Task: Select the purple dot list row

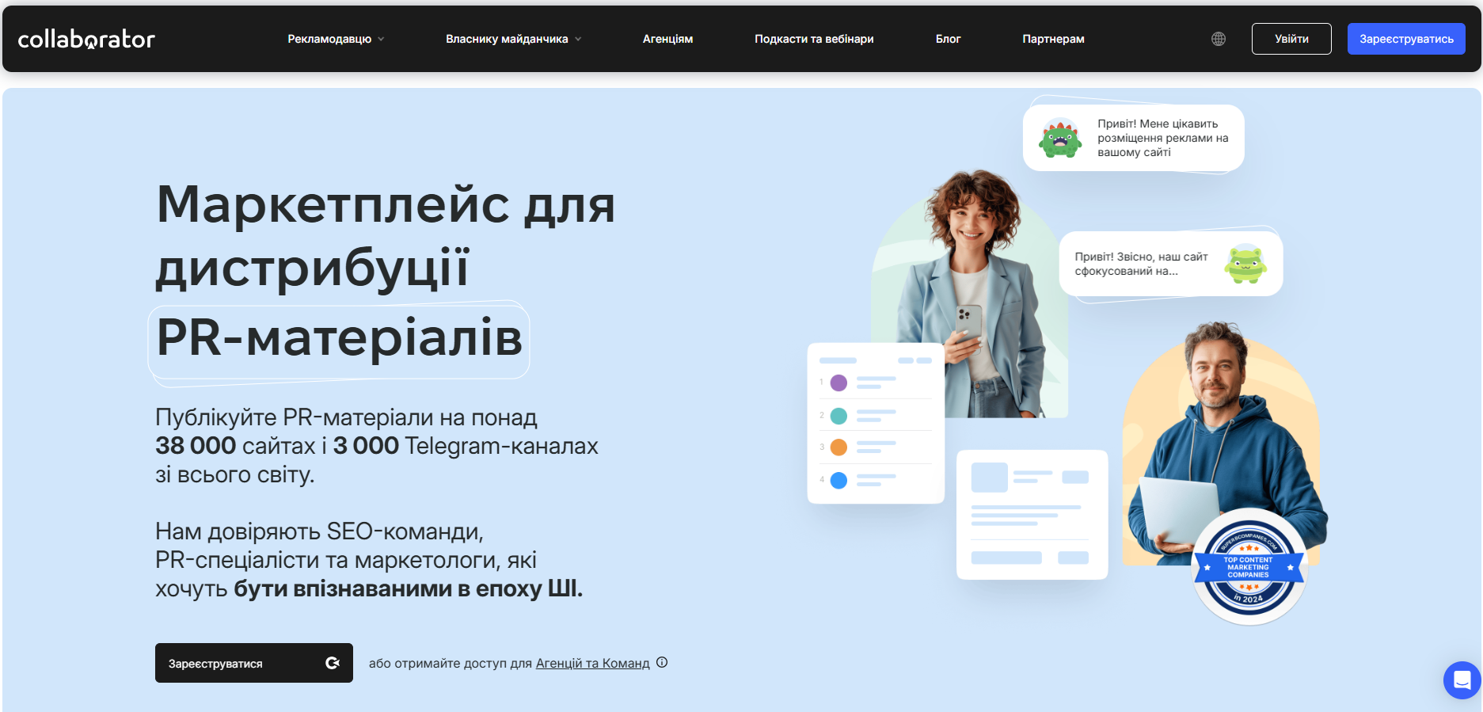Action: [875, 383]
